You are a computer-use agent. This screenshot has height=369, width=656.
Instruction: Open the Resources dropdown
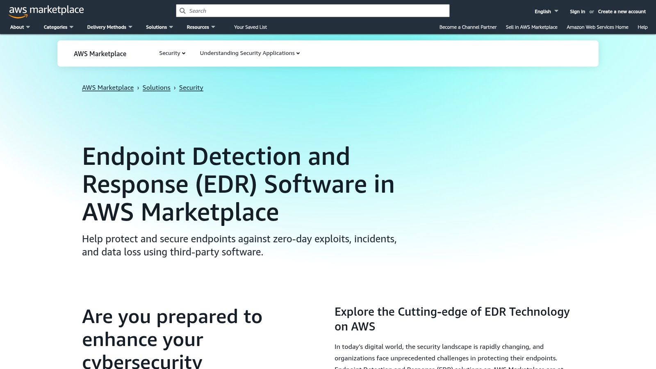click(200, 27)
